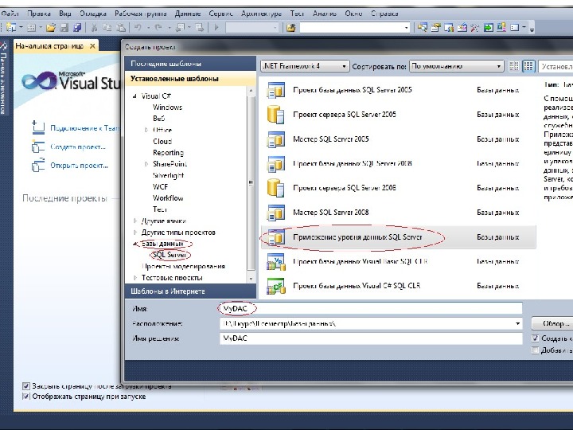The width and height of the screenshot is (573, 430).
Task: Open the 'Последние шаблоны' section
Action: (190, 64)
